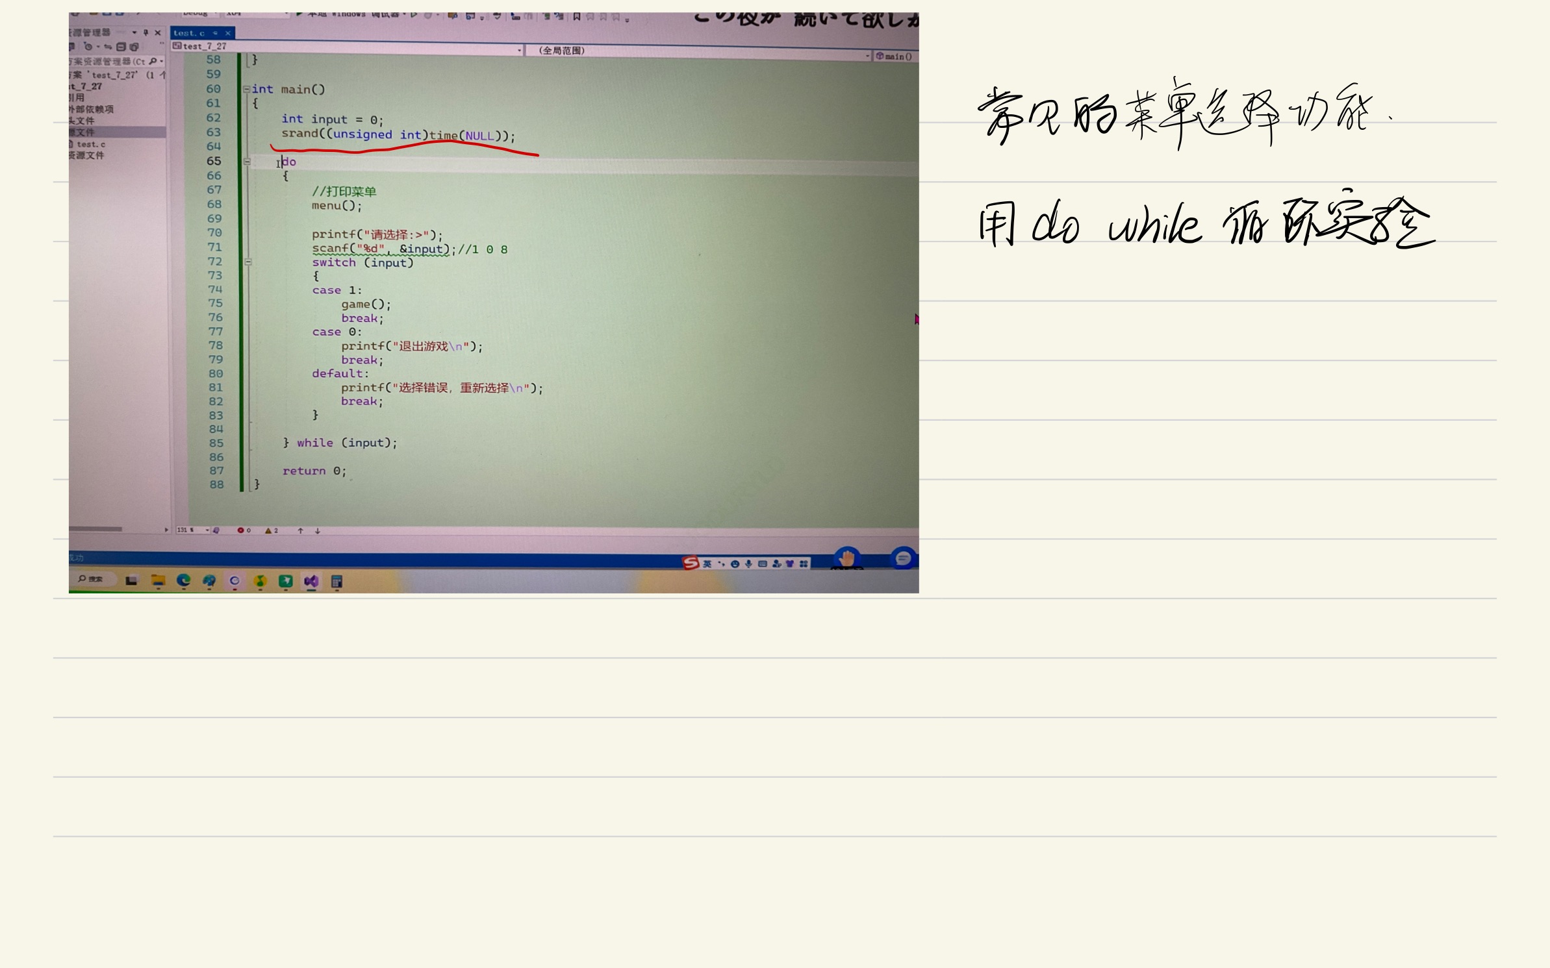Open the Calculator taskbar icon
Screen dimensions: 1550x968
(337, 582)
